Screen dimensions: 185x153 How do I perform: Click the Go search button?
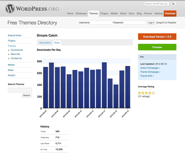tap(173, 4)
